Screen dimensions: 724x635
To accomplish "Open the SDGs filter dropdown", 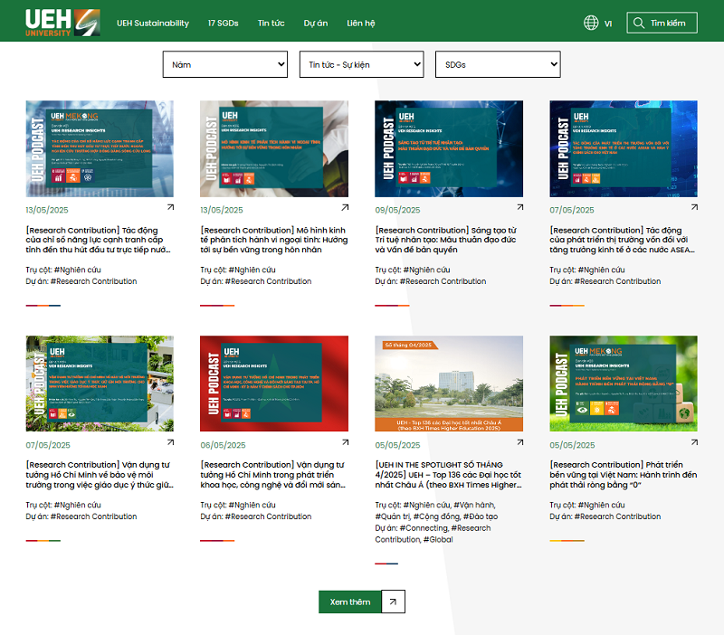I will [498, 64].
